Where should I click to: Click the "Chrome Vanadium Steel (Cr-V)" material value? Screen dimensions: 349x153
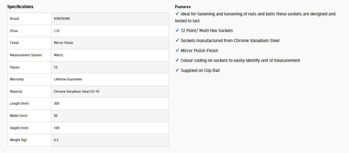coord(77,91)
